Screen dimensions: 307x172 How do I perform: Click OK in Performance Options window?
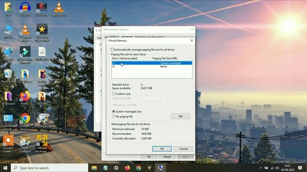click(x=149, y=157)
